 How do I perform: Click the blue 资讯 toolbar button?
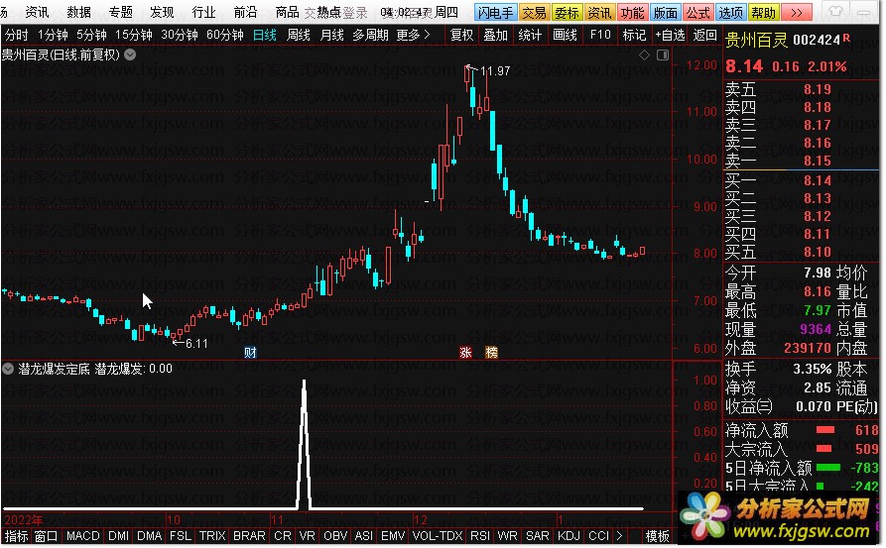(x=599, y=13)
